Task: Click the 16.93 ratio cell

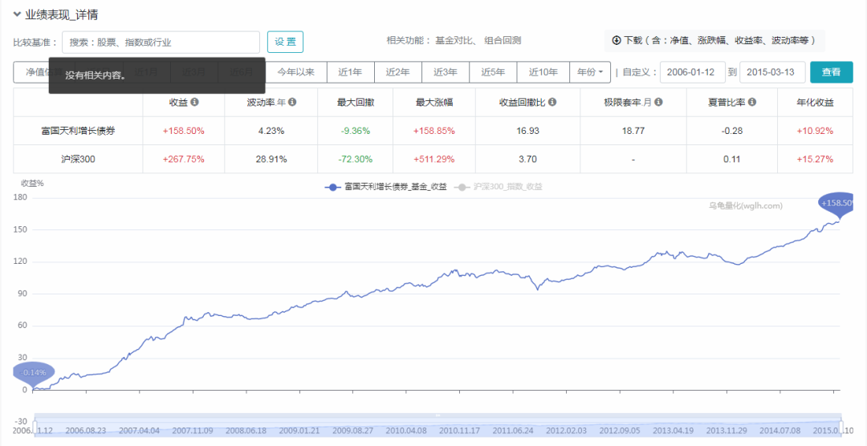Action: pos(528,131)
